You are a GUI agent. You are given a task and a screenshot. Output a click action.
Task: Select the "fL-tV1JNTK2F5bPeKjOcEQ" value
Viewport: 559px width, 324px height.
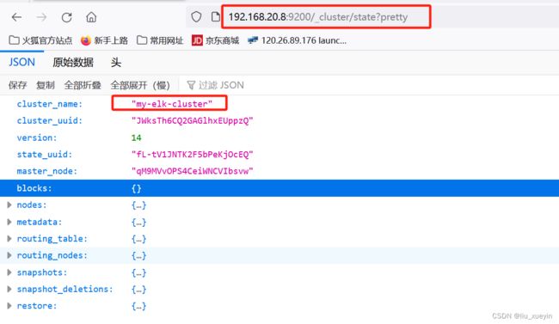(192, 155)
